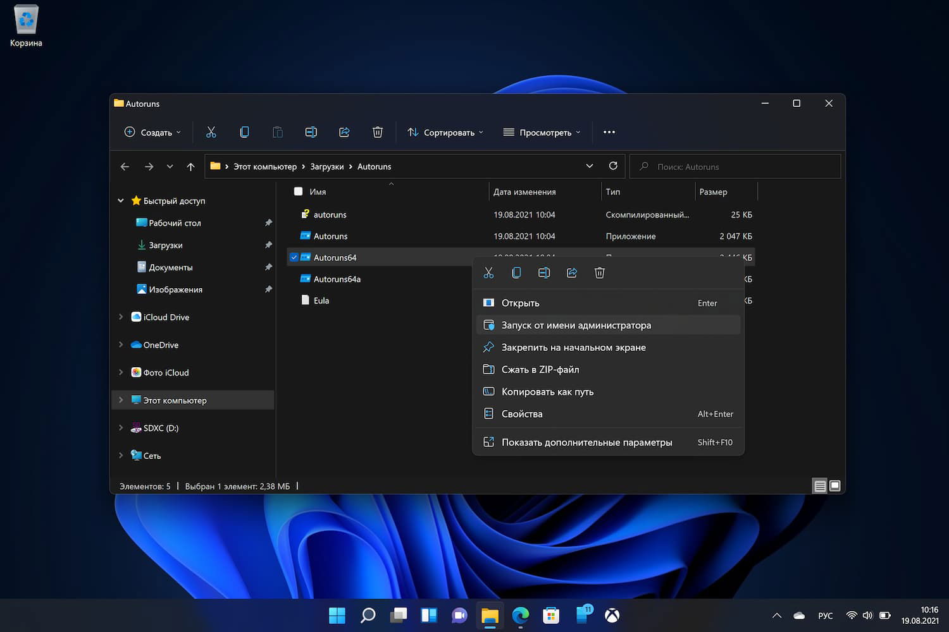
Task: Click the Cut icon in the Explorer toolbar
Action: [x=211, y=132]
